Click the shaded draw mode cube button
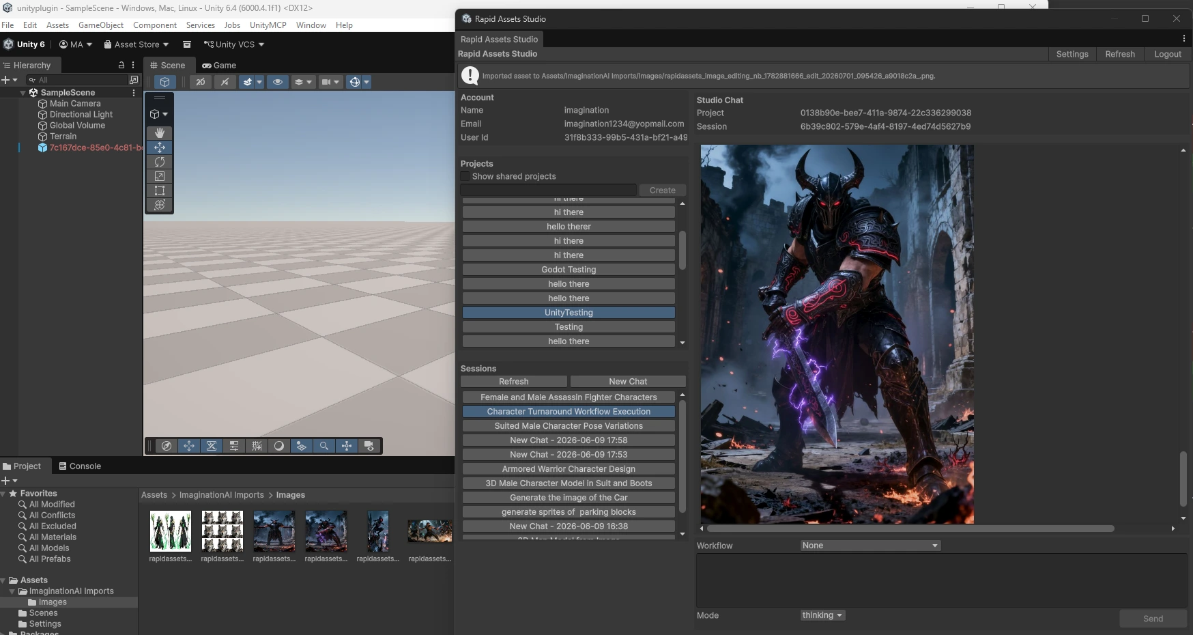This screenshot has height=635, width=1193. pos(164,82)
